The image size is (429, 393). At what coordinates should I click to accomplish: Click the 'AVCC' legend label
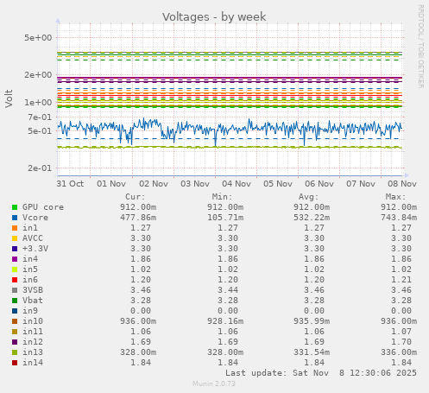pyautogui.click(x=33, y=238)
